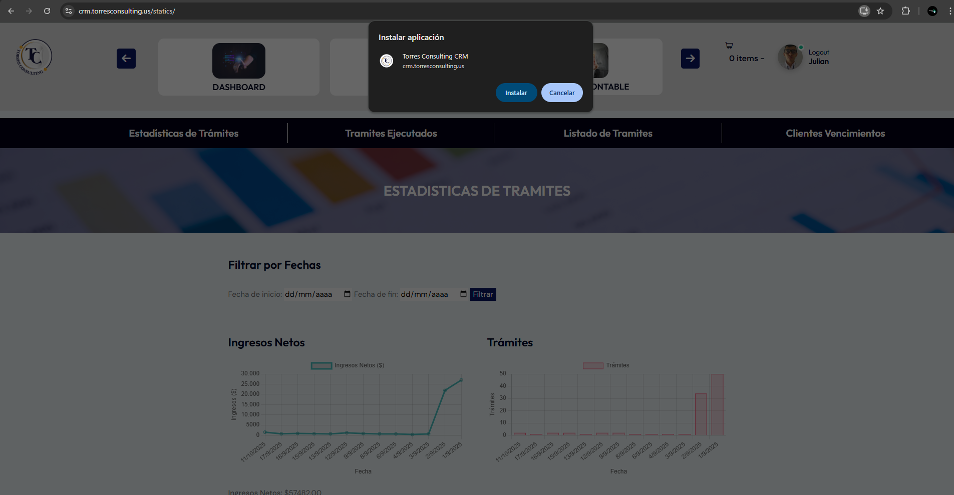Viewport: 954px width, 495px height.
Task: Reload the page in browser
Action: [47, 11]
